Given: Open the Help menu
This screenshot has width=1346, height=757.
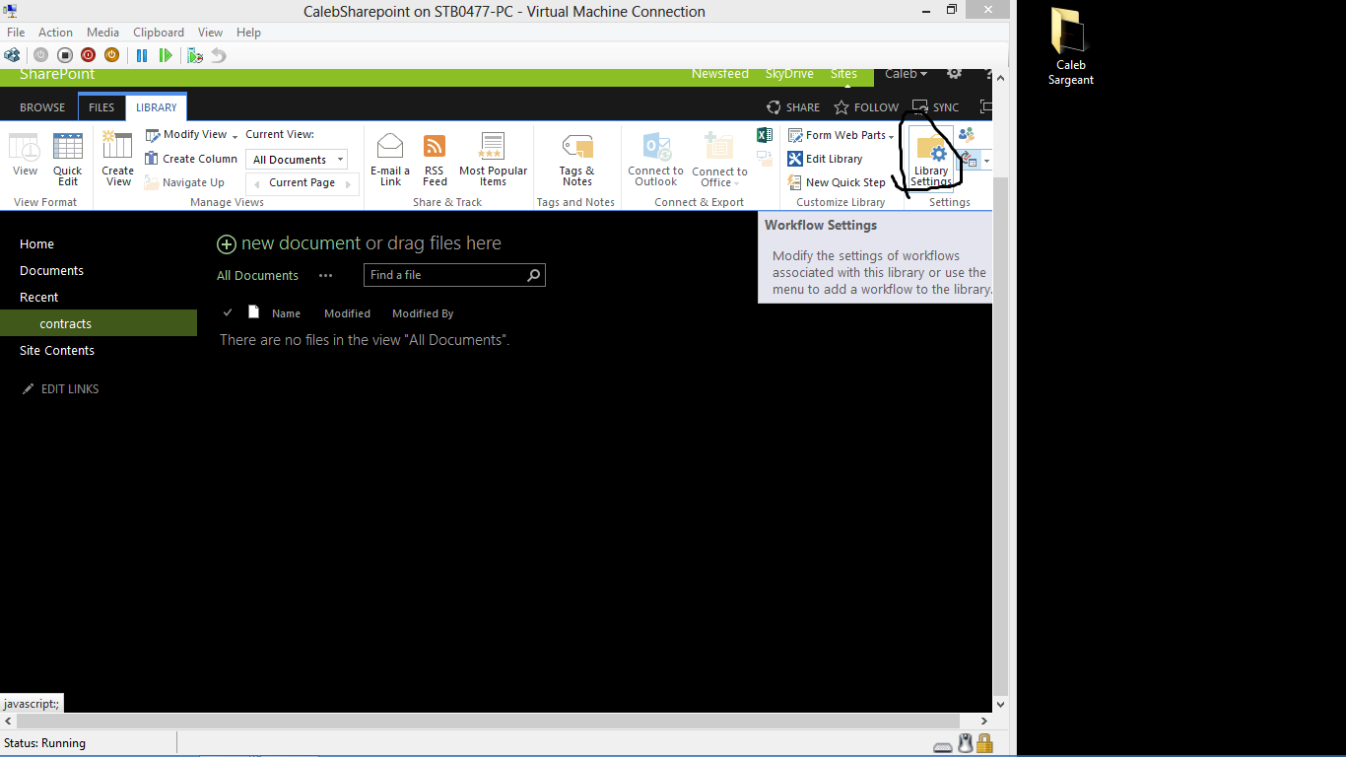Looking at the screenshot, I should tap(248, 33).
